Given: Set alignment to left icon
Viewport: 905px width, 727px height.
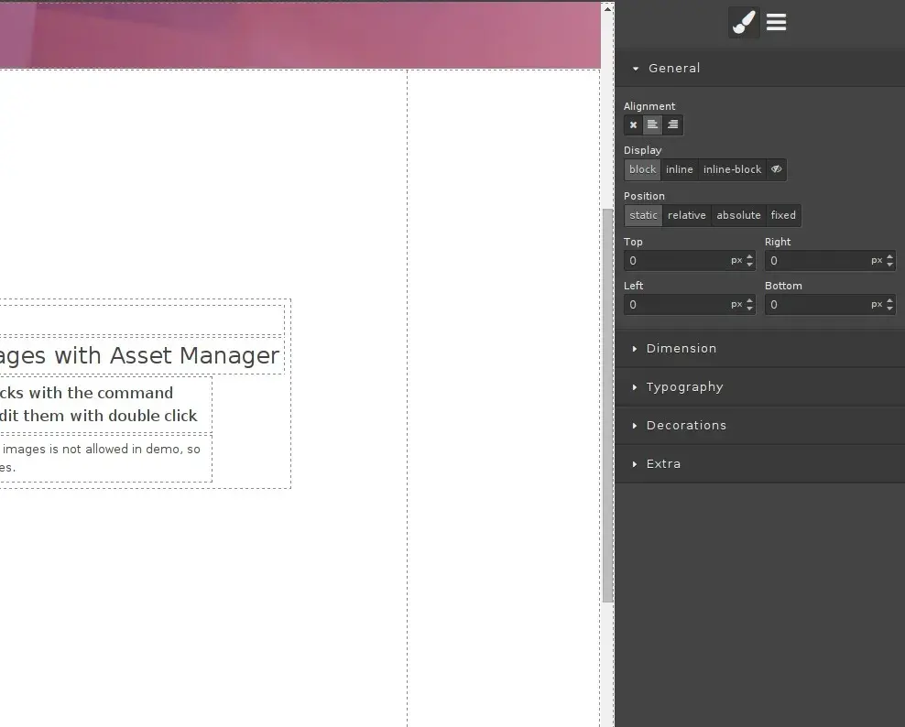Looking at the screenshot, I should (x=652, y=125).
